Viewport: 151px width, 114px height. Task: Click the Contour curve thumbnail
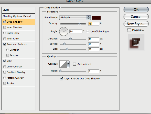(63, 64)
